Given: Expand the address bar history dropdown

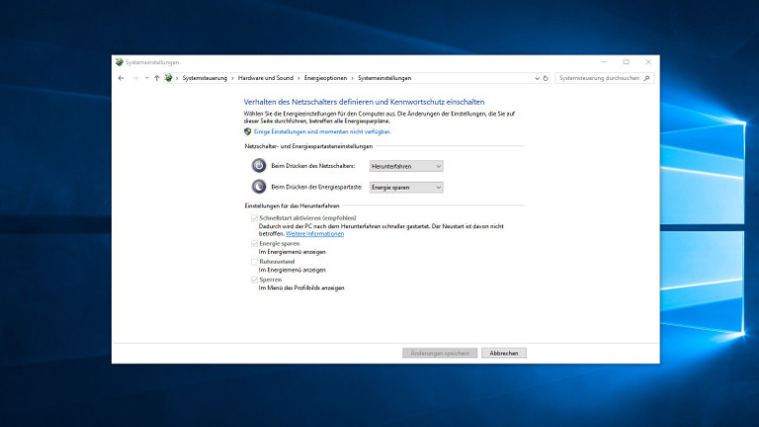Looking at the screenshot, I should tap(536, 77).
